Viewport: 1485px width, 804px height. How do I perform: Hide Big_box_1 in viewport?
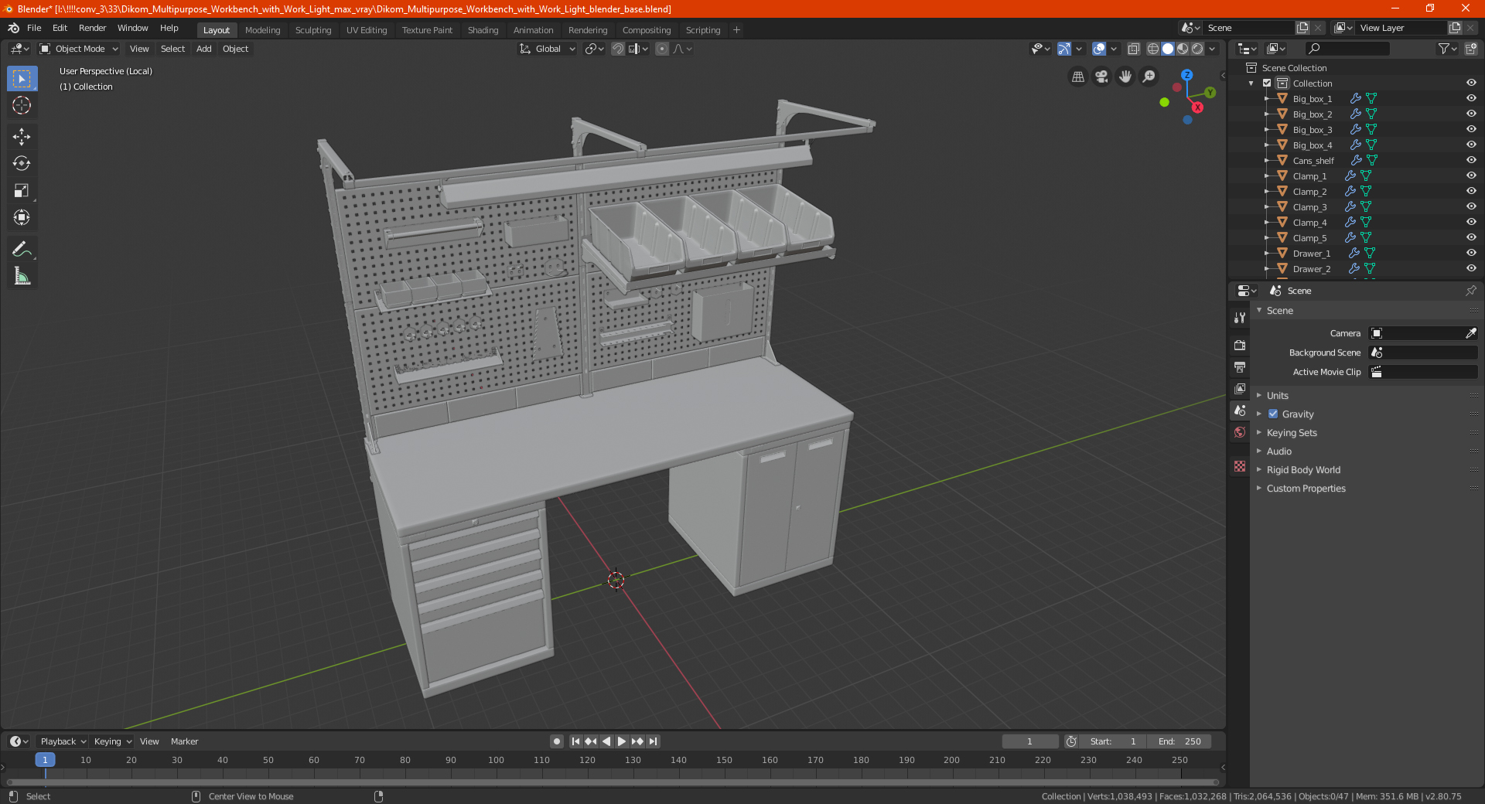coord(1471,98)
